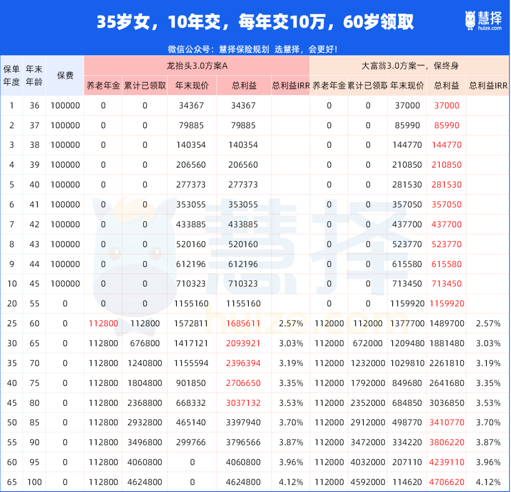Image resolution: width=511 pixels, height=492 pixels.
Task: Click the huize.com text under the logo
Action: pos(489,28)
